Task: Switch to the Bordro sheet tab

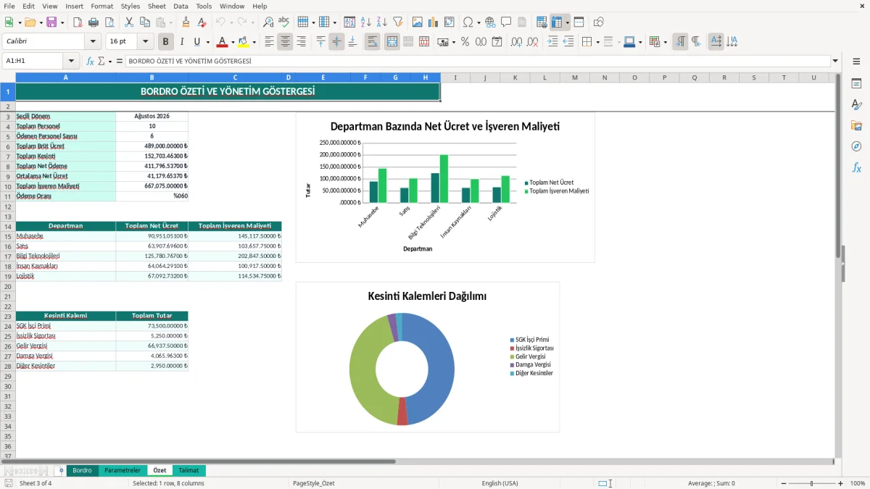Action: tap(83, 470)
